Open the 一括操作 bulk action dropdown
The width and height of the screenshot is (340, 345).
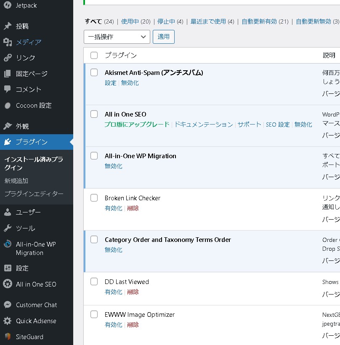click(117, 37)
